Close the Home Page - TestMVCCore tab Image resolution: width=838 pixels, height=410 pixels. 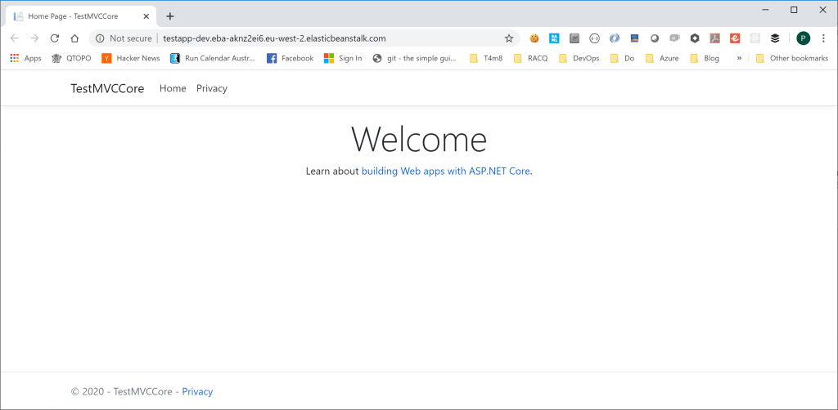(x=146, y=16)
